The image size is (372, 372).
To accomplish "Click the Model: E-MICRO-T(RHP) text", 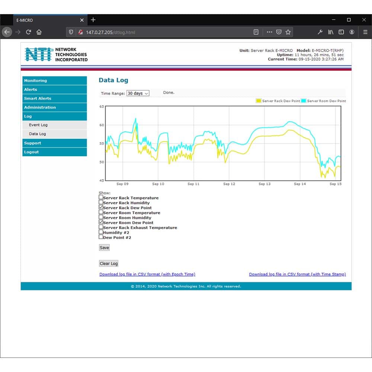I will [320, 51].
